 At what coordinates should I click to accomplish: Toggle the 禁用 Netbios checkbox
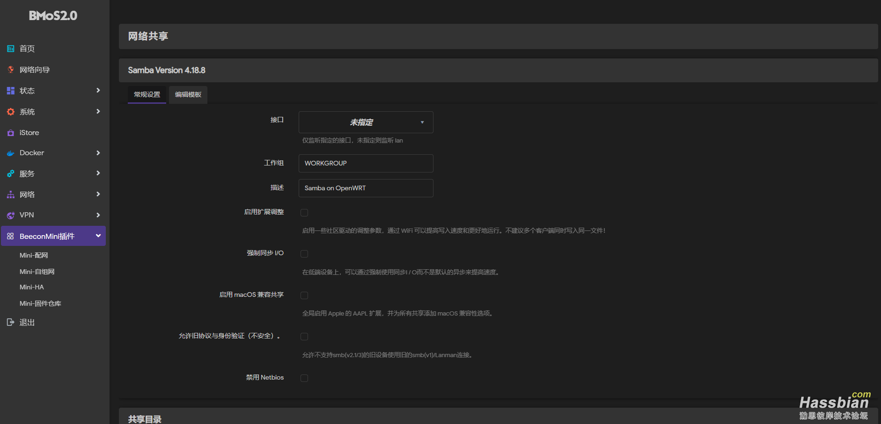click(304, 378)
